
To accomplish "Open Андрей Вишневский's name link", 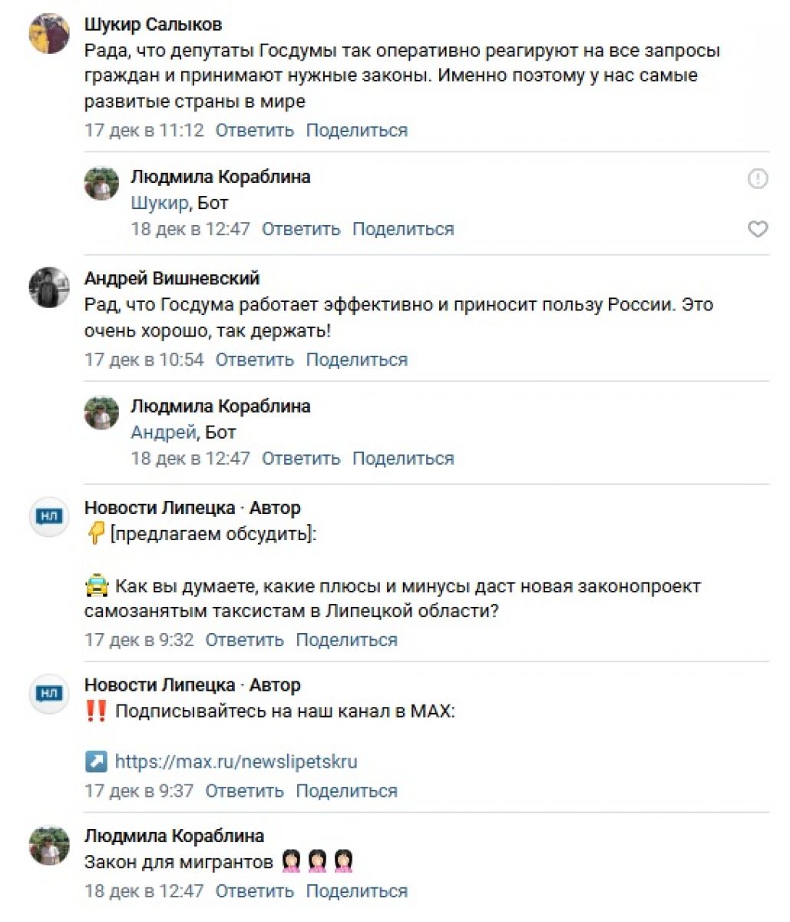I will pyautogui.click(x=172, y=278).
